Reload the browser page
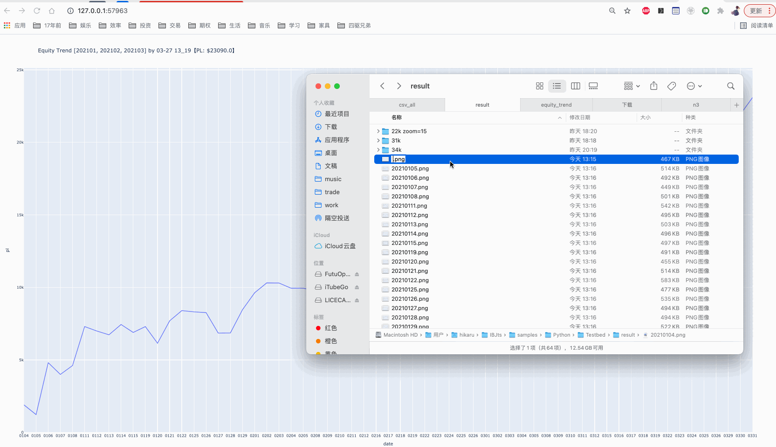Viewport: 776px width, 447px height. 37,11
